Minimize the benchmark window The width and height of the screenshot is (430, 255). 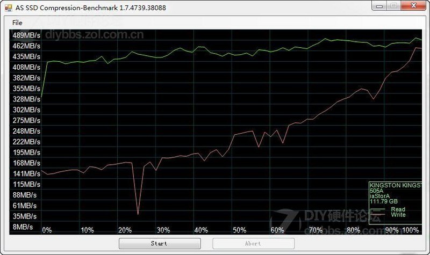[x=379, y=5]
